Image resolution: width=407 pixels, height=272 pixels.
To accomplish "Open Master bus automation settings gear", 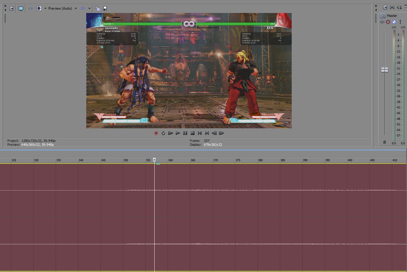I will coord(388,22).
